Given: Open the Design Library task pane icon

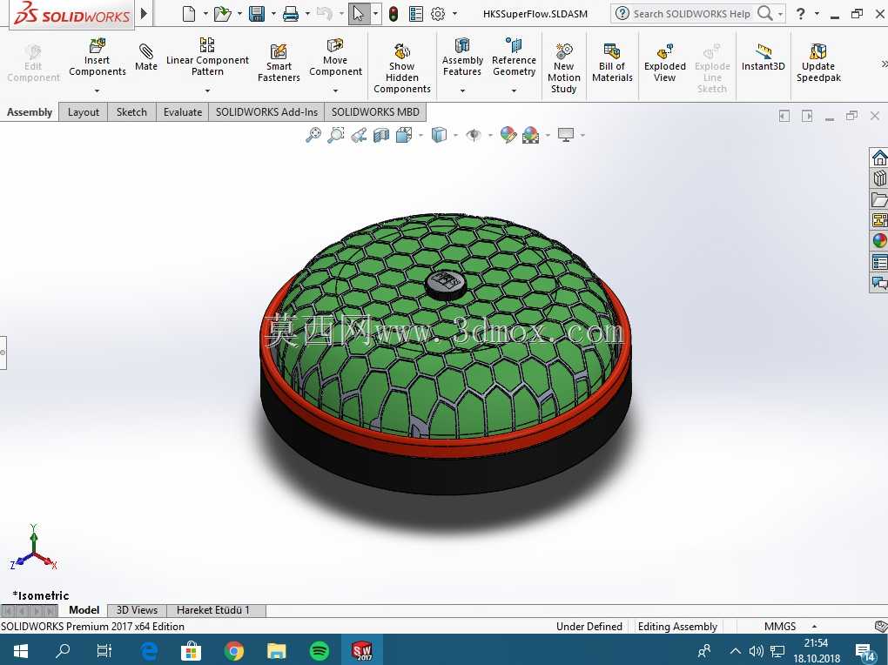Looking at the screenshot, I should (879, 178).
